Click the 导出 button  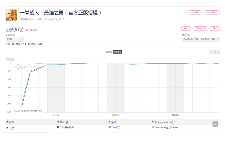pos(215,29)
